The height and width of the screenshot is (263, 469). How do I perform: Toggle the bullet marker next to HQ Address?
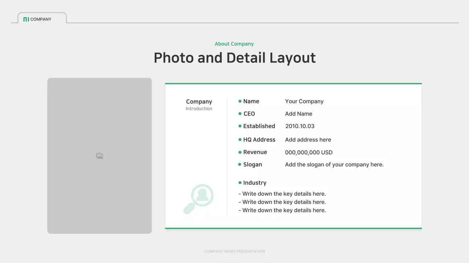click(x=239, y=140)
